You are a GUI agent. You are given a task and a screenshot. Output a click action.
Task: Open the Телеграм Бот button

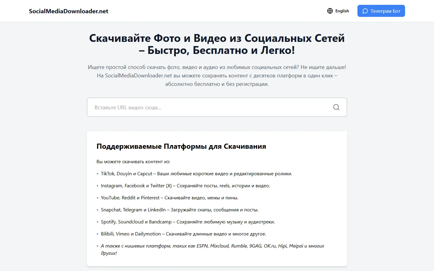pyautogui.click(x=381, y=11)
